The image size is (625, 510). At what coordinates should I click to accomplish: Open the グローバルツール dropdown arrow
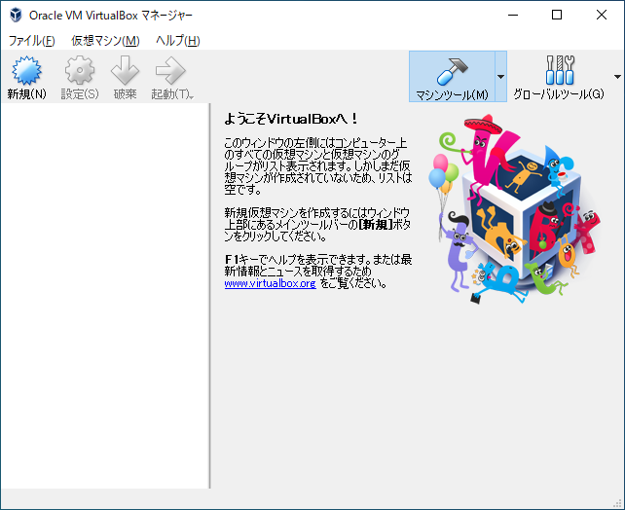tap(617, 77)
